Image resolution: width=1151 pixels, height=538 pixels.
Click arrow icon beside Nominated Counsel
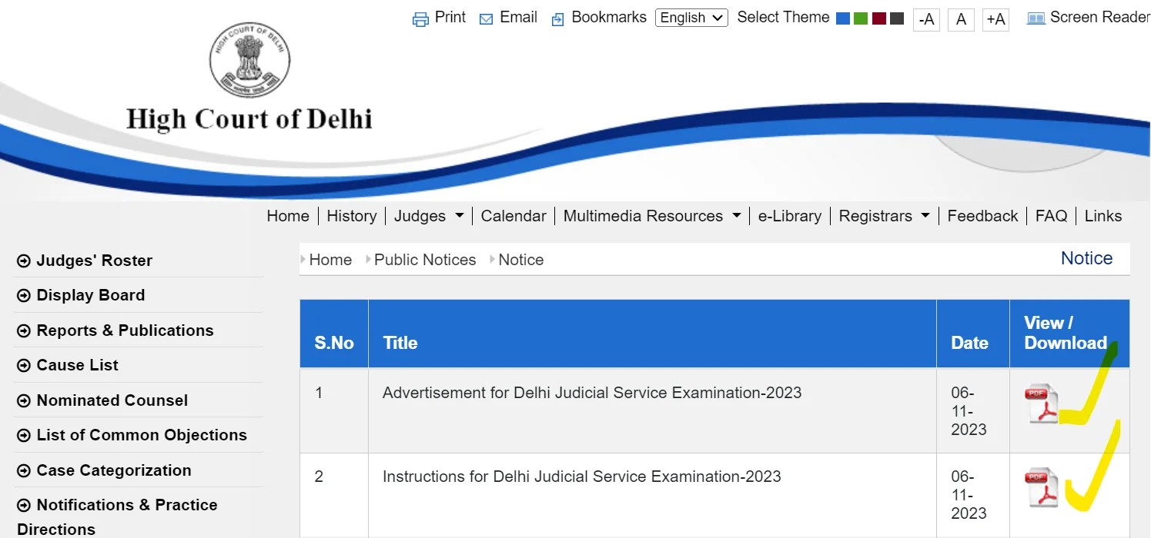(24, 401)
